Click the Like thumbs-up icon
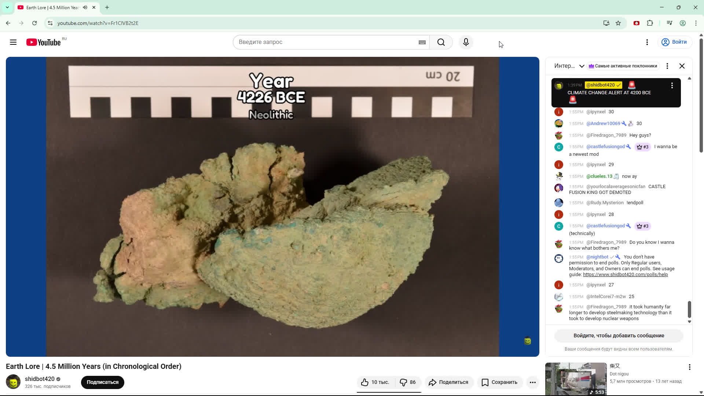704x396 pixels. click(x=364, y=382)
